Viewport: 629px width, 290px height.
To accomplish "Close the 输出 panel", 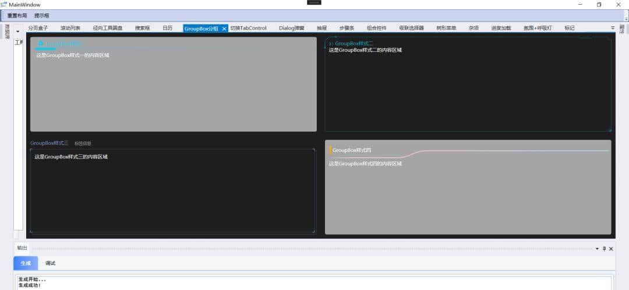I will click(611, 249).
